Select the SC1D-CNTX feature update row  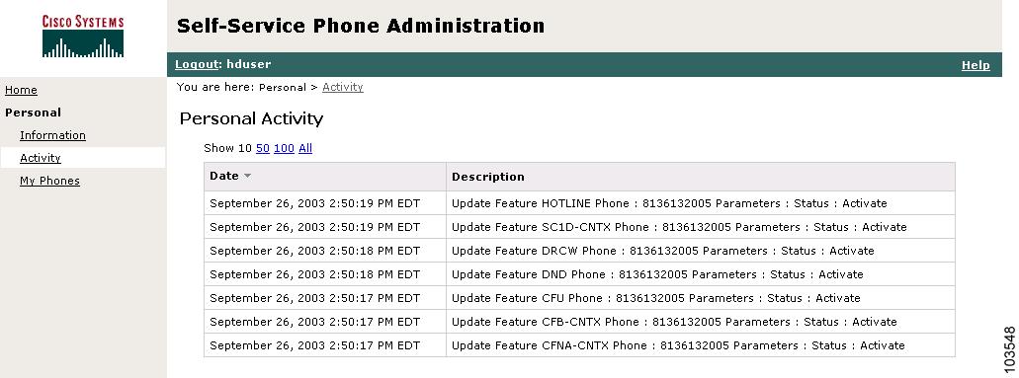(x=579, y=227)
